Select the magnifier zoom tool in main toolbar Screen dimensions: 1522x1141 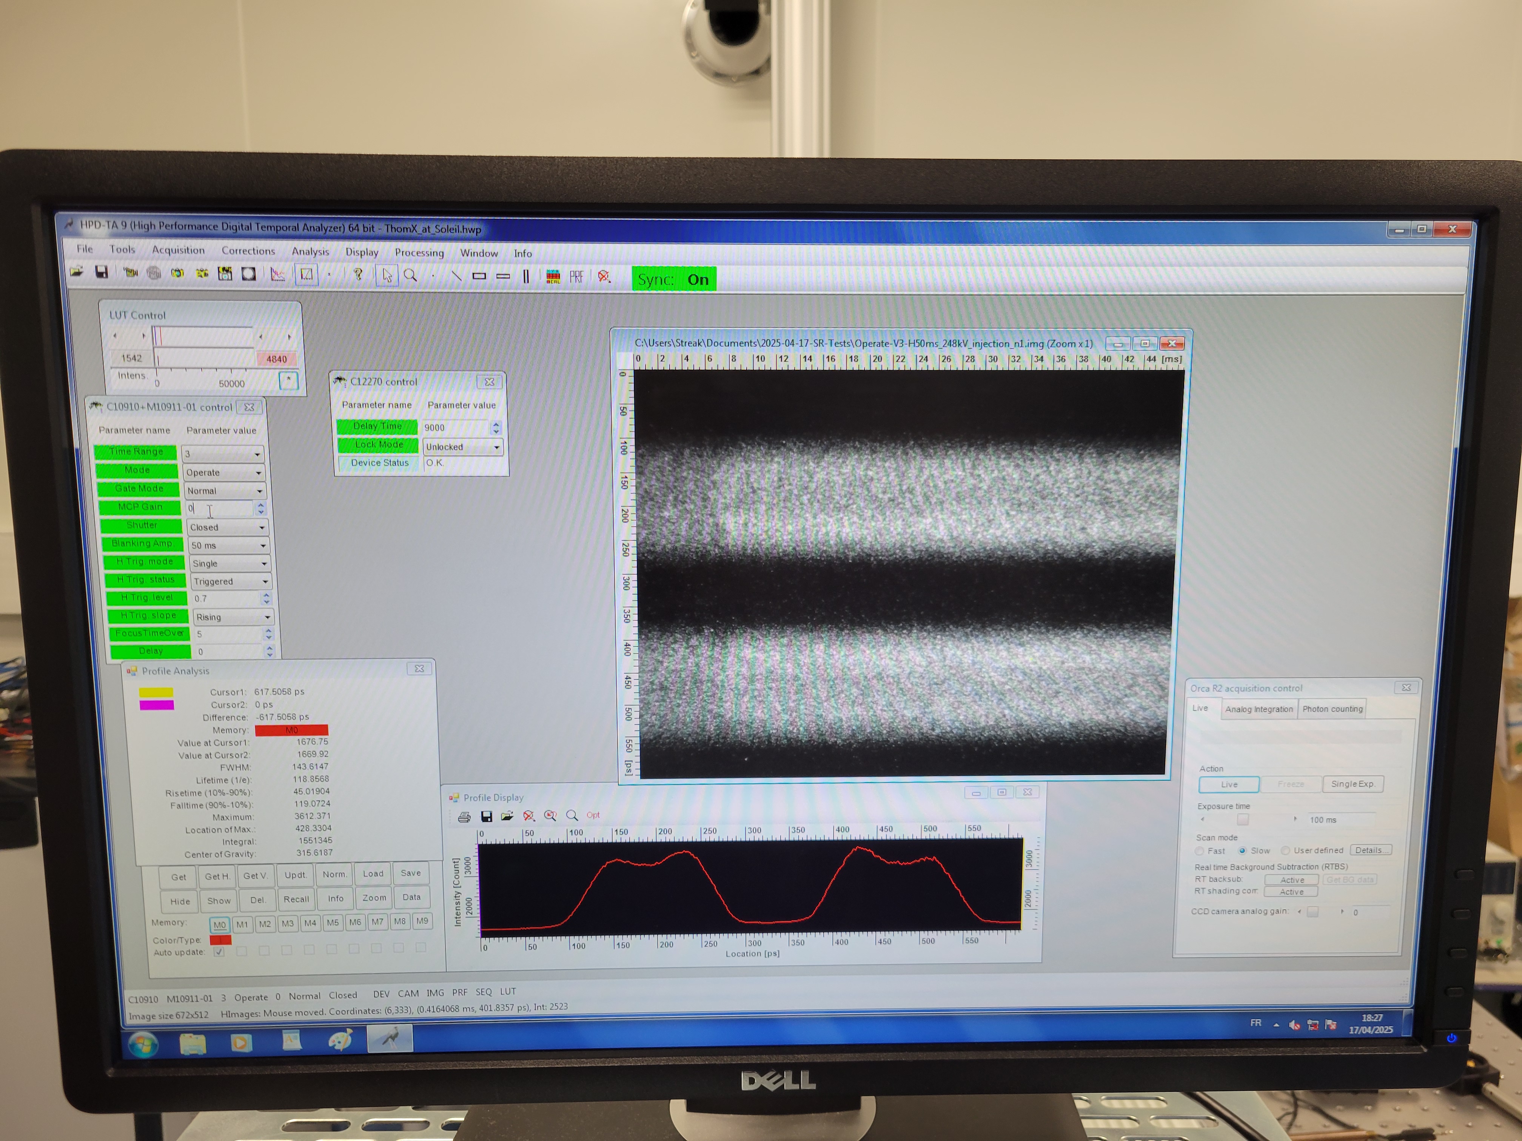point(410,276)
